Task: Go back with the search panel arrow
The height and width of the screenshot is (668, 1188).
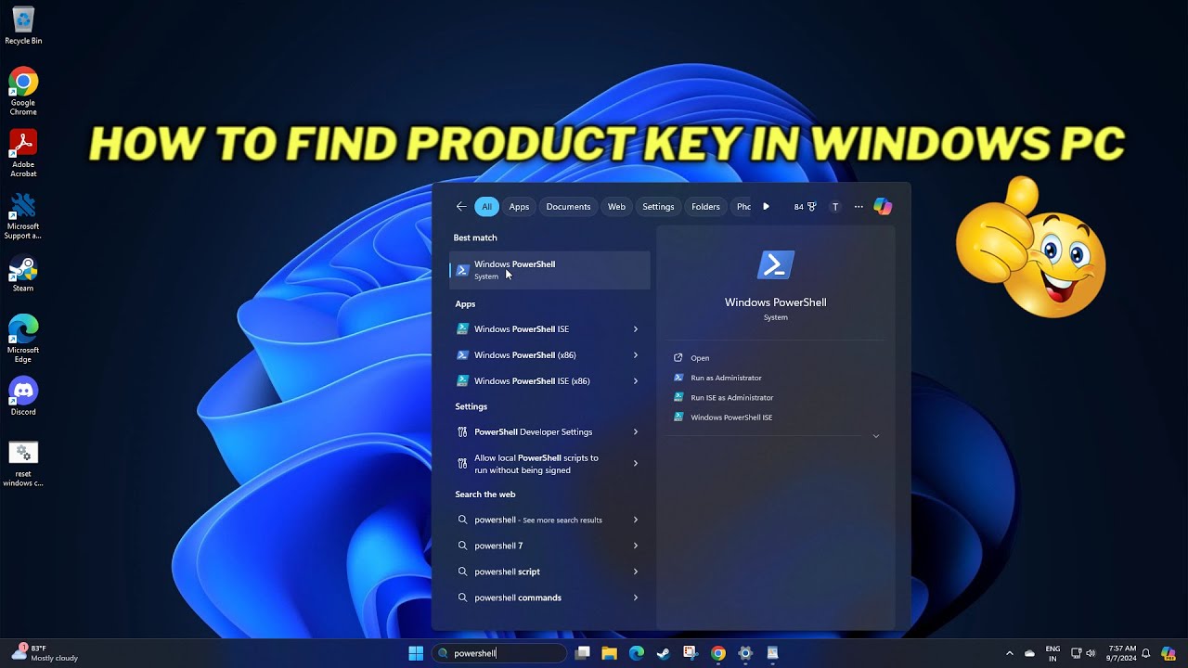Action: click(461, 207)
